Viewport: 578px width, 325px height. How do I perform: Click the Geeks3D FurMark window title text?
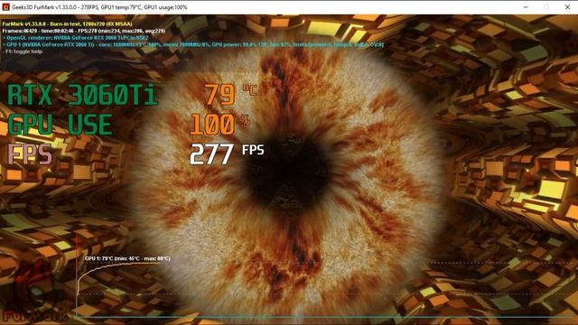coord(99,7)
